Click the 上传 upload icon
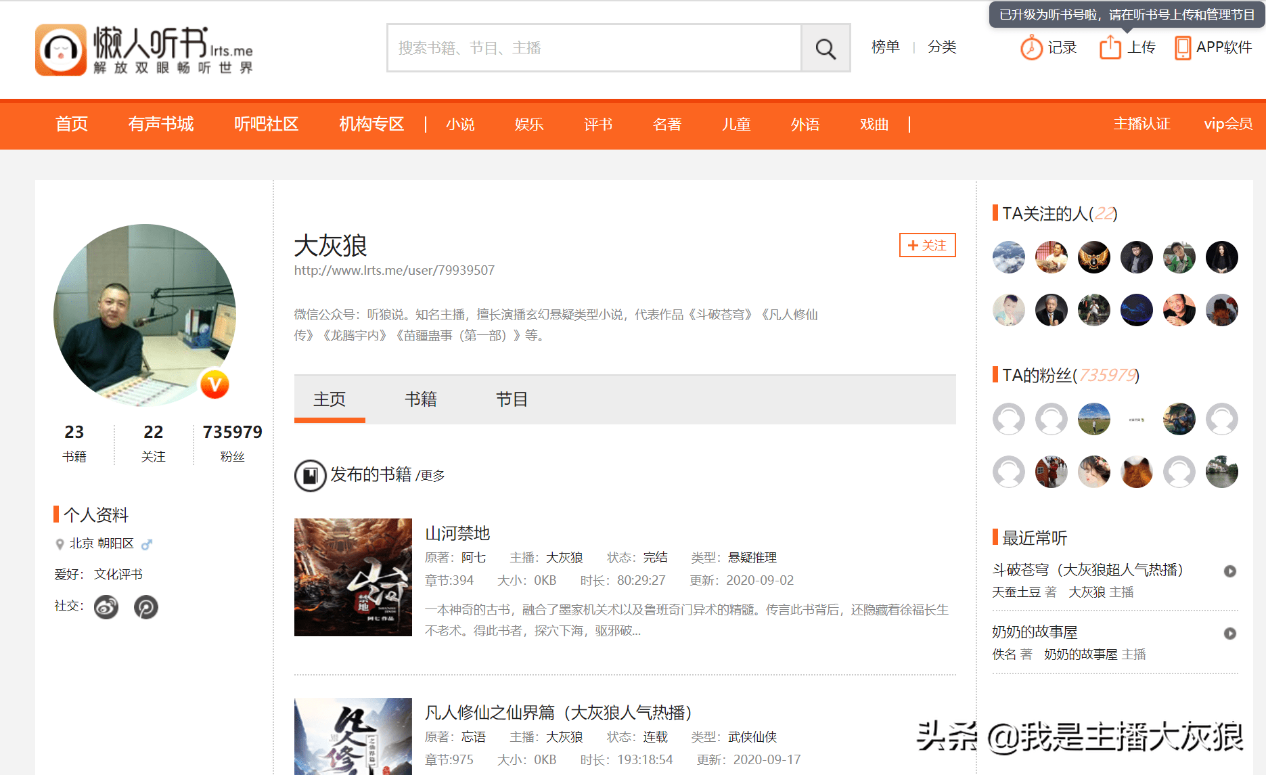The height and width of the screenshot is (775, 1266). 1110,47
